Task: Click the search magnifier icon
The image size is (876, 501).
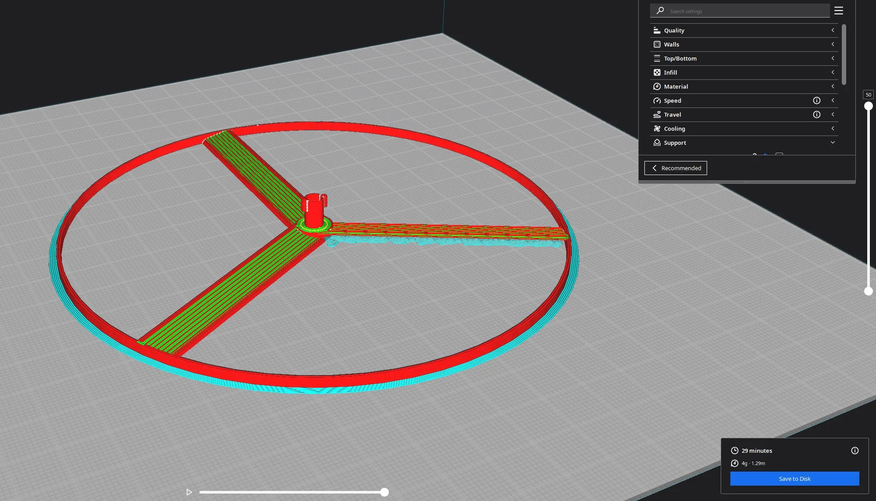Action: (660, 11)
